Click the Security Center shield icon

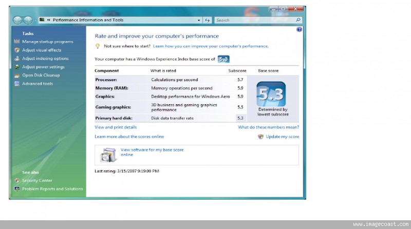click(17, 181)
